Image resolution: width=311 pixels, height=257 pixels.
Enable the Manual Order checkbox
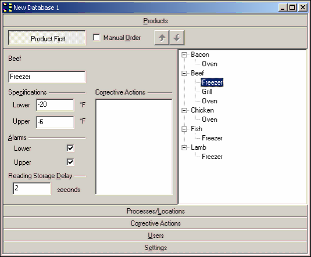(96, 38)
